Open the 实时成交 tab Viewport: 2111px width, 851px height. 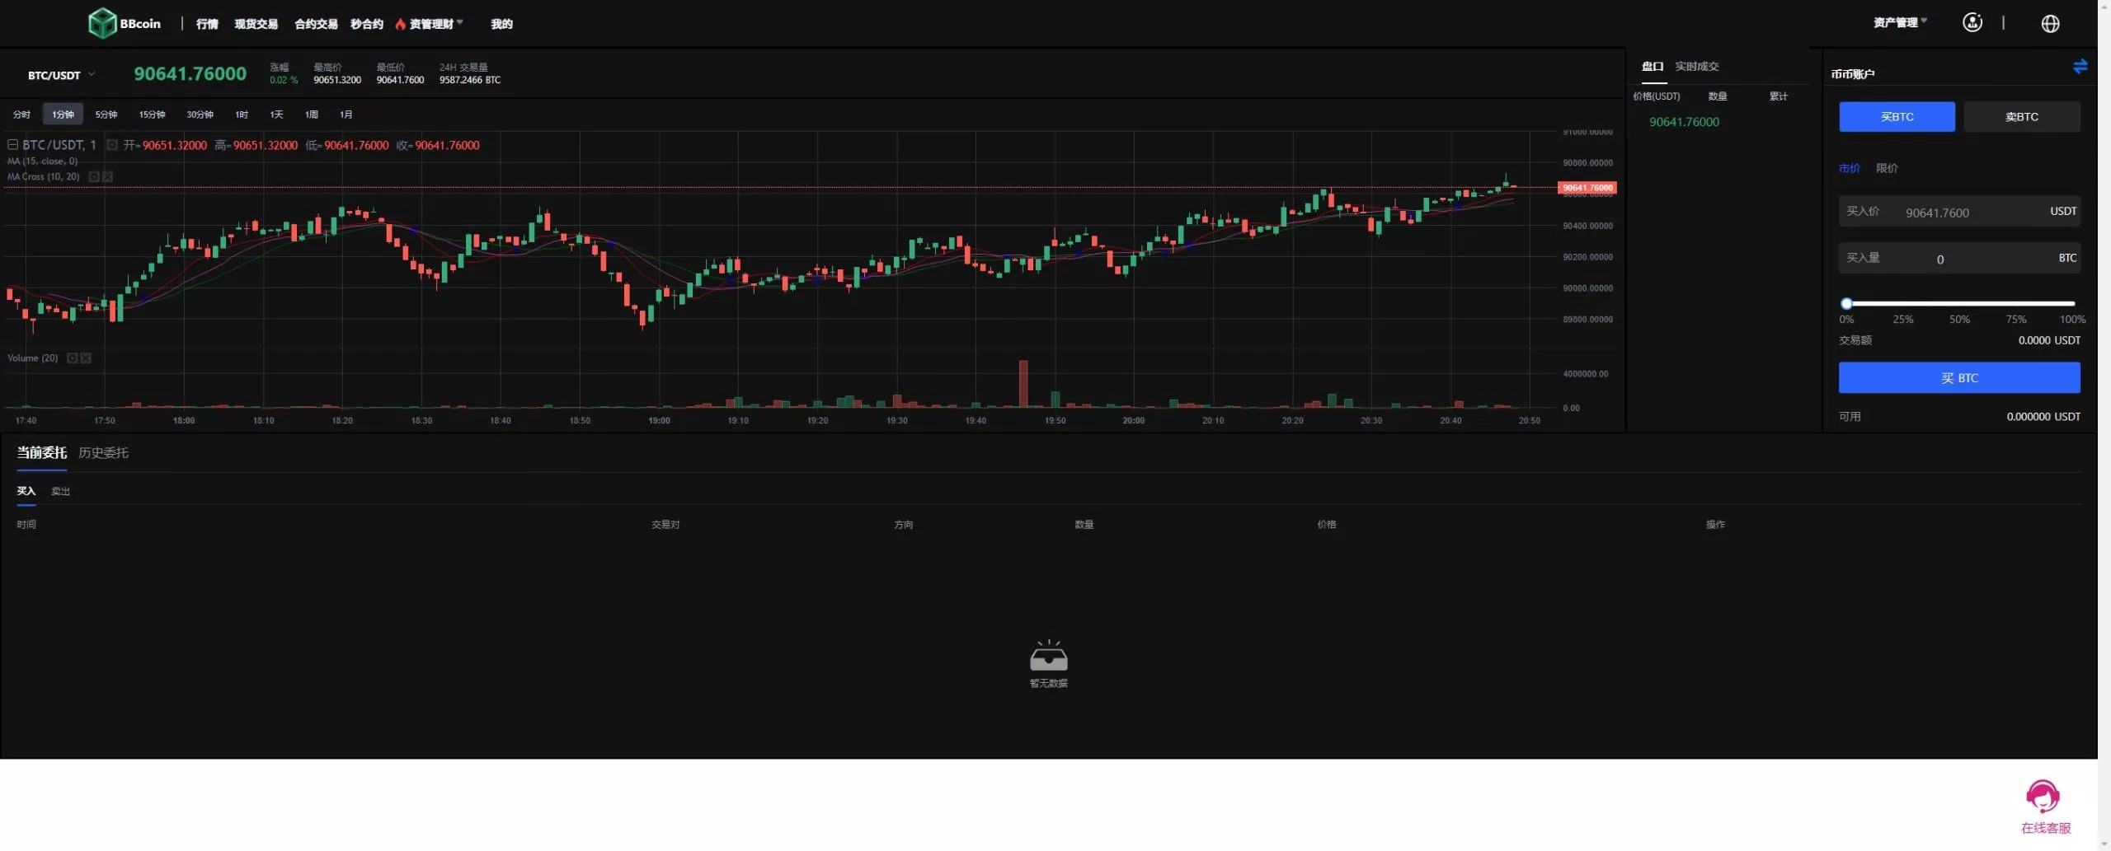coord(1696,67)
